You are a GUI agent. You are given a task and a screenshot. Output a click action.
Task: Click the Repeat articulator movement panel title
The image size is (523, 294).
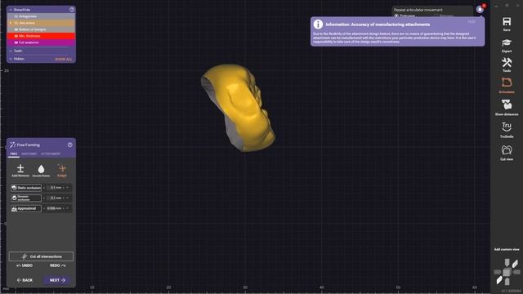pos(418,10)
